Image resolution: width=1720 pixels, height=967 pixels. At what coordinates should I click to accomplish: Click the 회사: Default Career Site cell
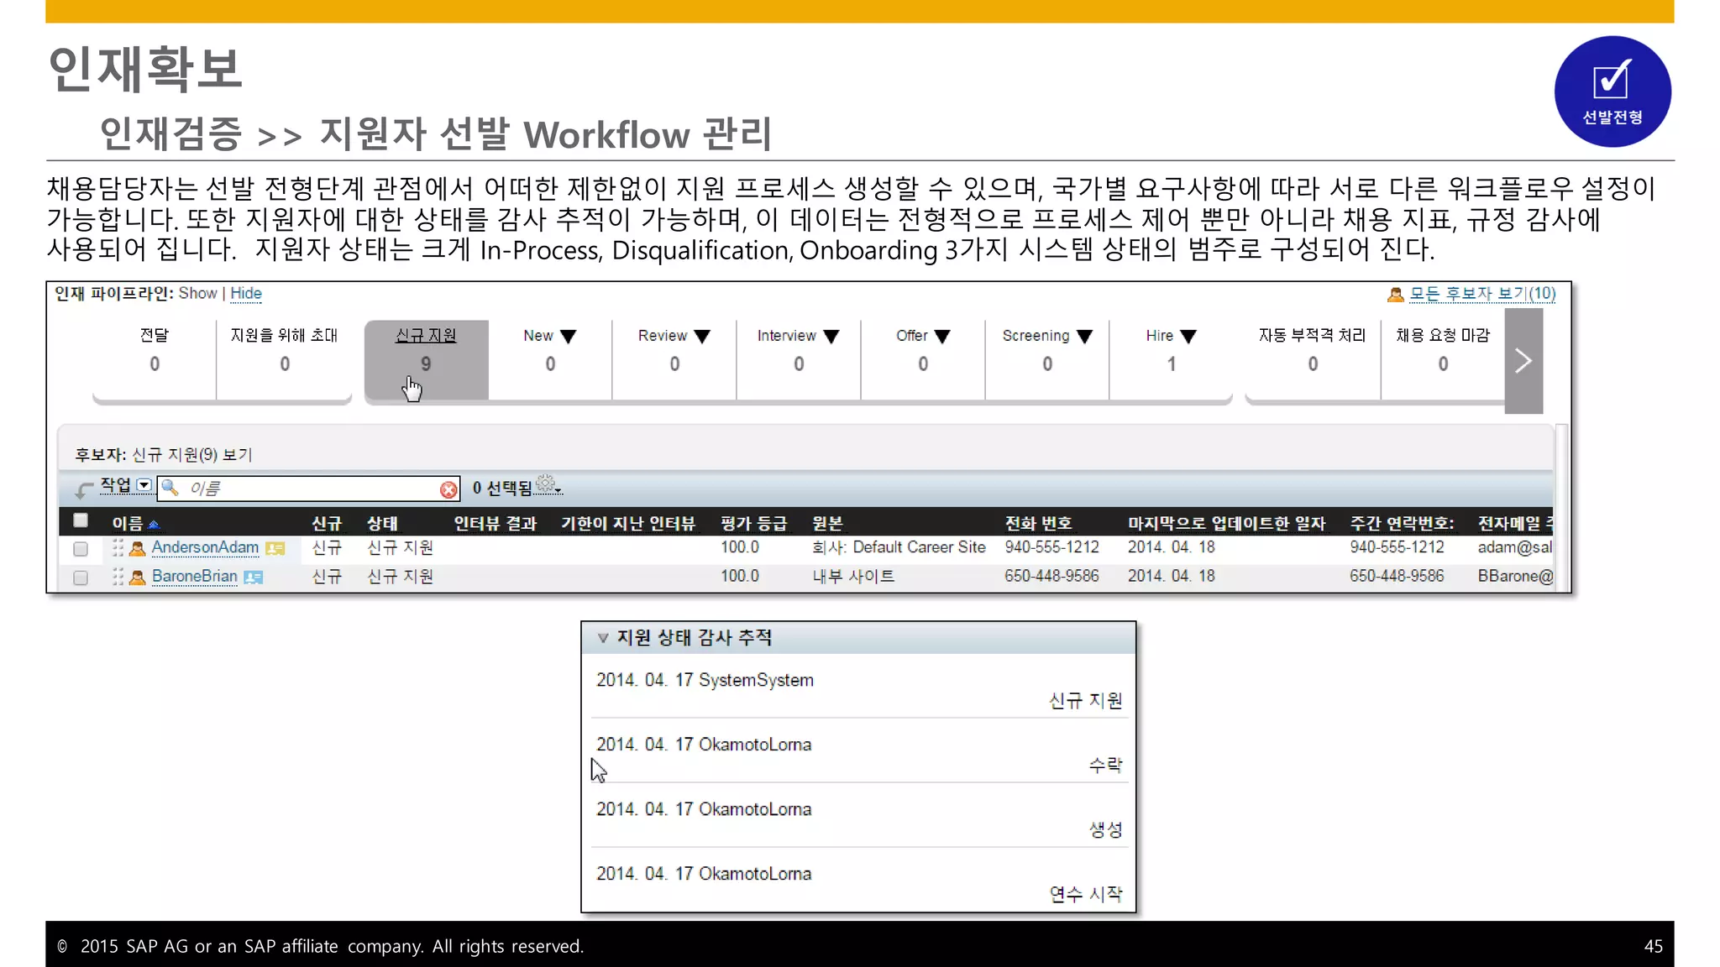(x=899, y=547)
